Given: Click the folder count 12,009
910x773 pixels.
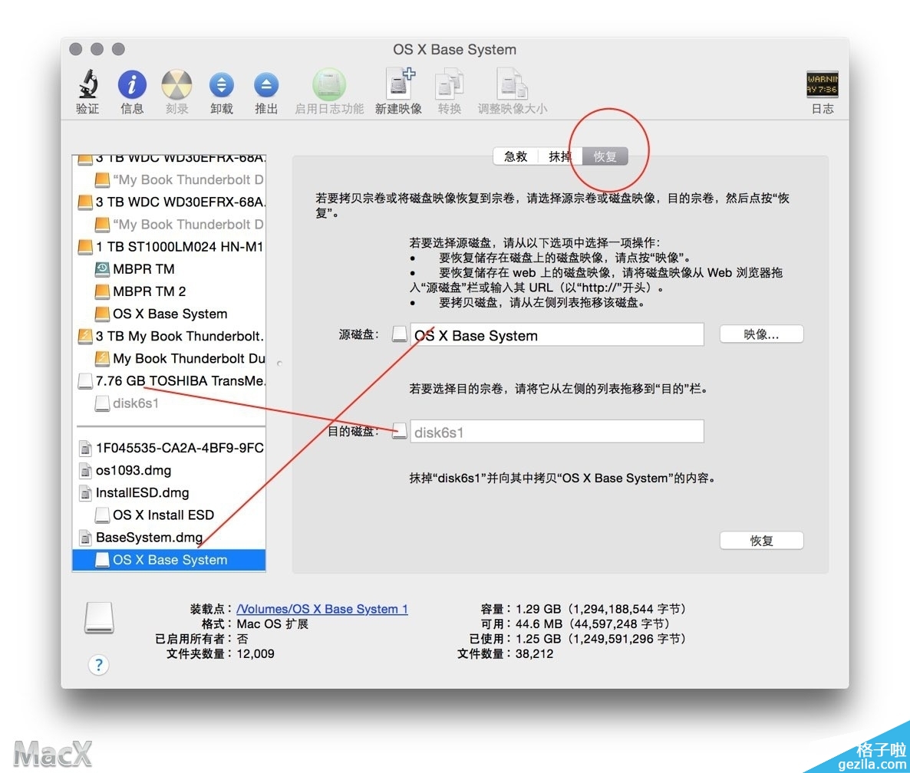Looking at the screenshot, I should (x=256, y=653).
